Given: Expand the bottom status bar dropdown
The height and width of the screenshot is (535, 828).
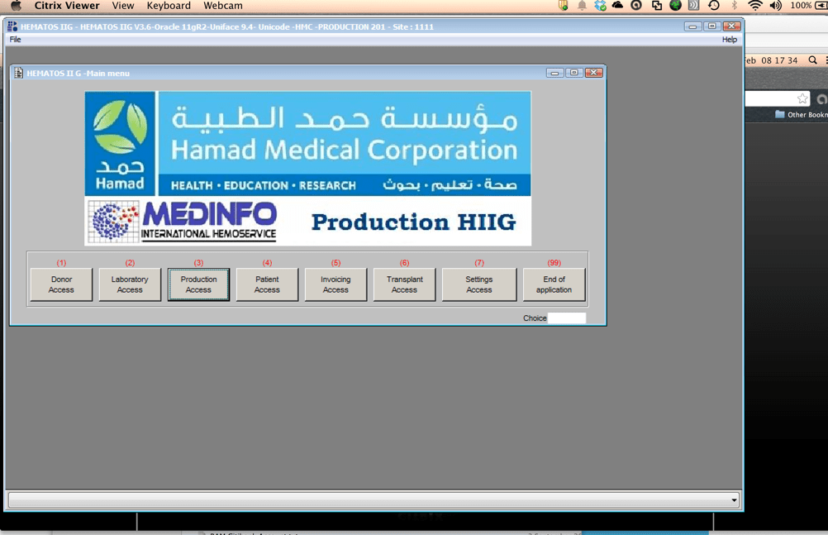Looking at the screenshot, I should tap(733, 500).
